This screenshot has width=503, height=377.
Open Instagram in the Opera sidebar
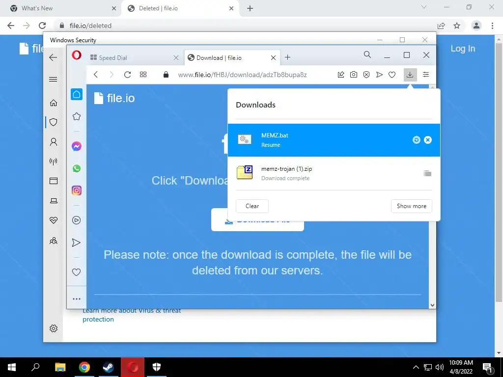[x=76, y=190]
